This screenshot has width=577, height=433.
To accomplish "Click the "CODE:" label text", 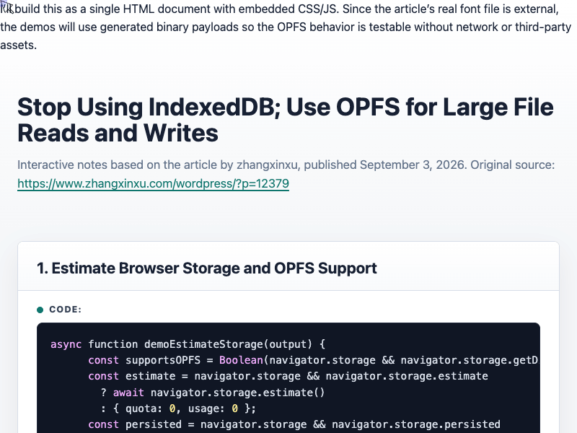I will click(x=66, y=310).
